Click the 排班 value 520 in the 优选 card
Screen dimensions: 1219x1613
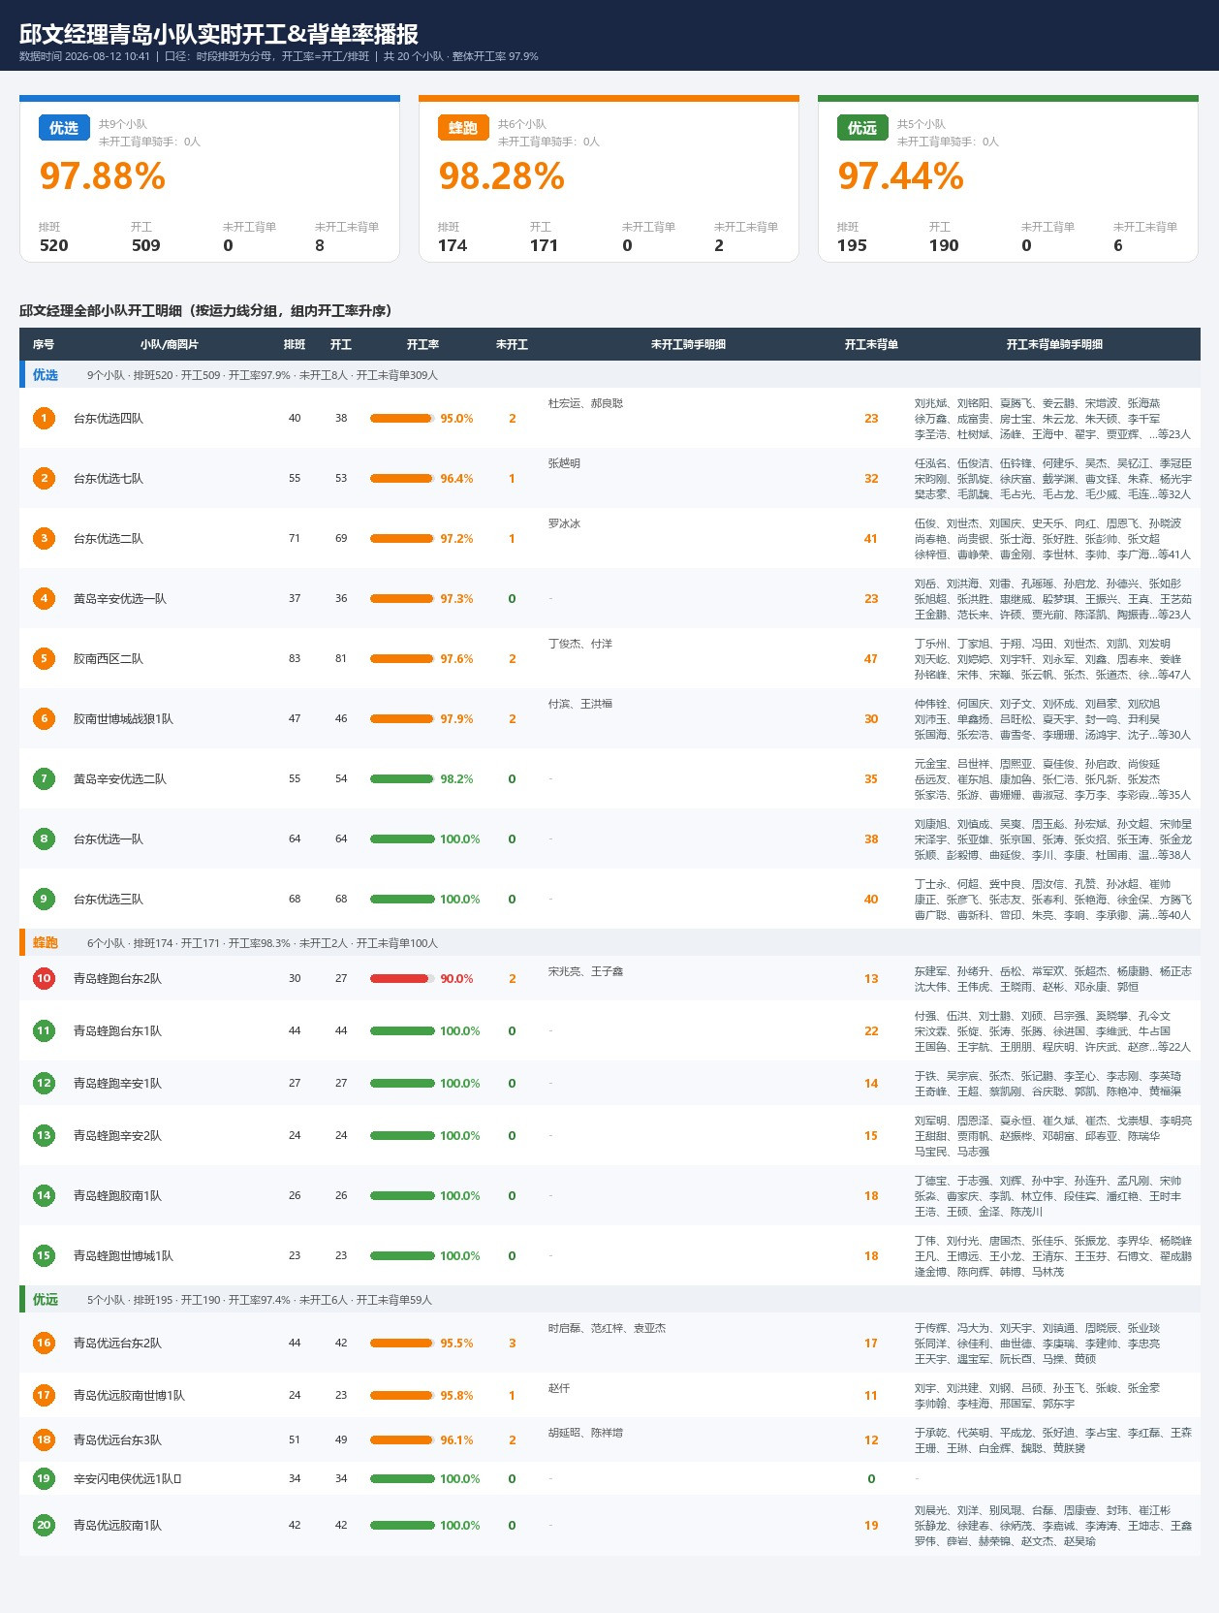[54, 246]
